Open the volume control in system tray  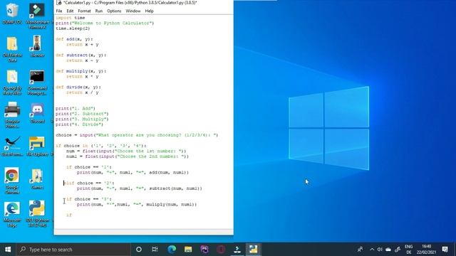coord(380,250)
